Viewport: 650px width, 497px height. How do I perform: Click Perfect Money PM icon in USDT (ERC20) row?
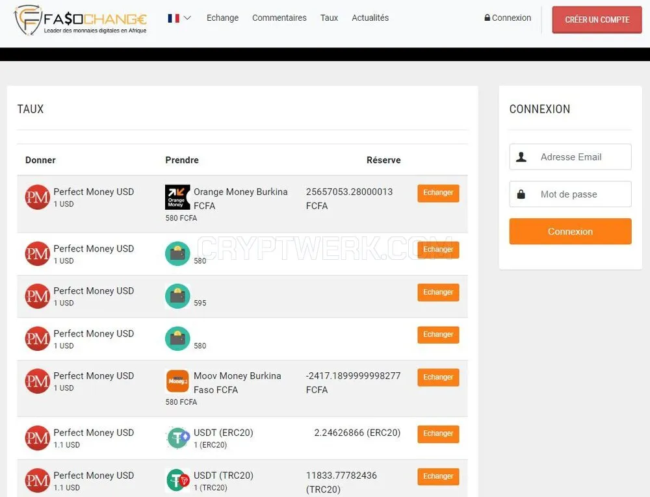(37, 438)
